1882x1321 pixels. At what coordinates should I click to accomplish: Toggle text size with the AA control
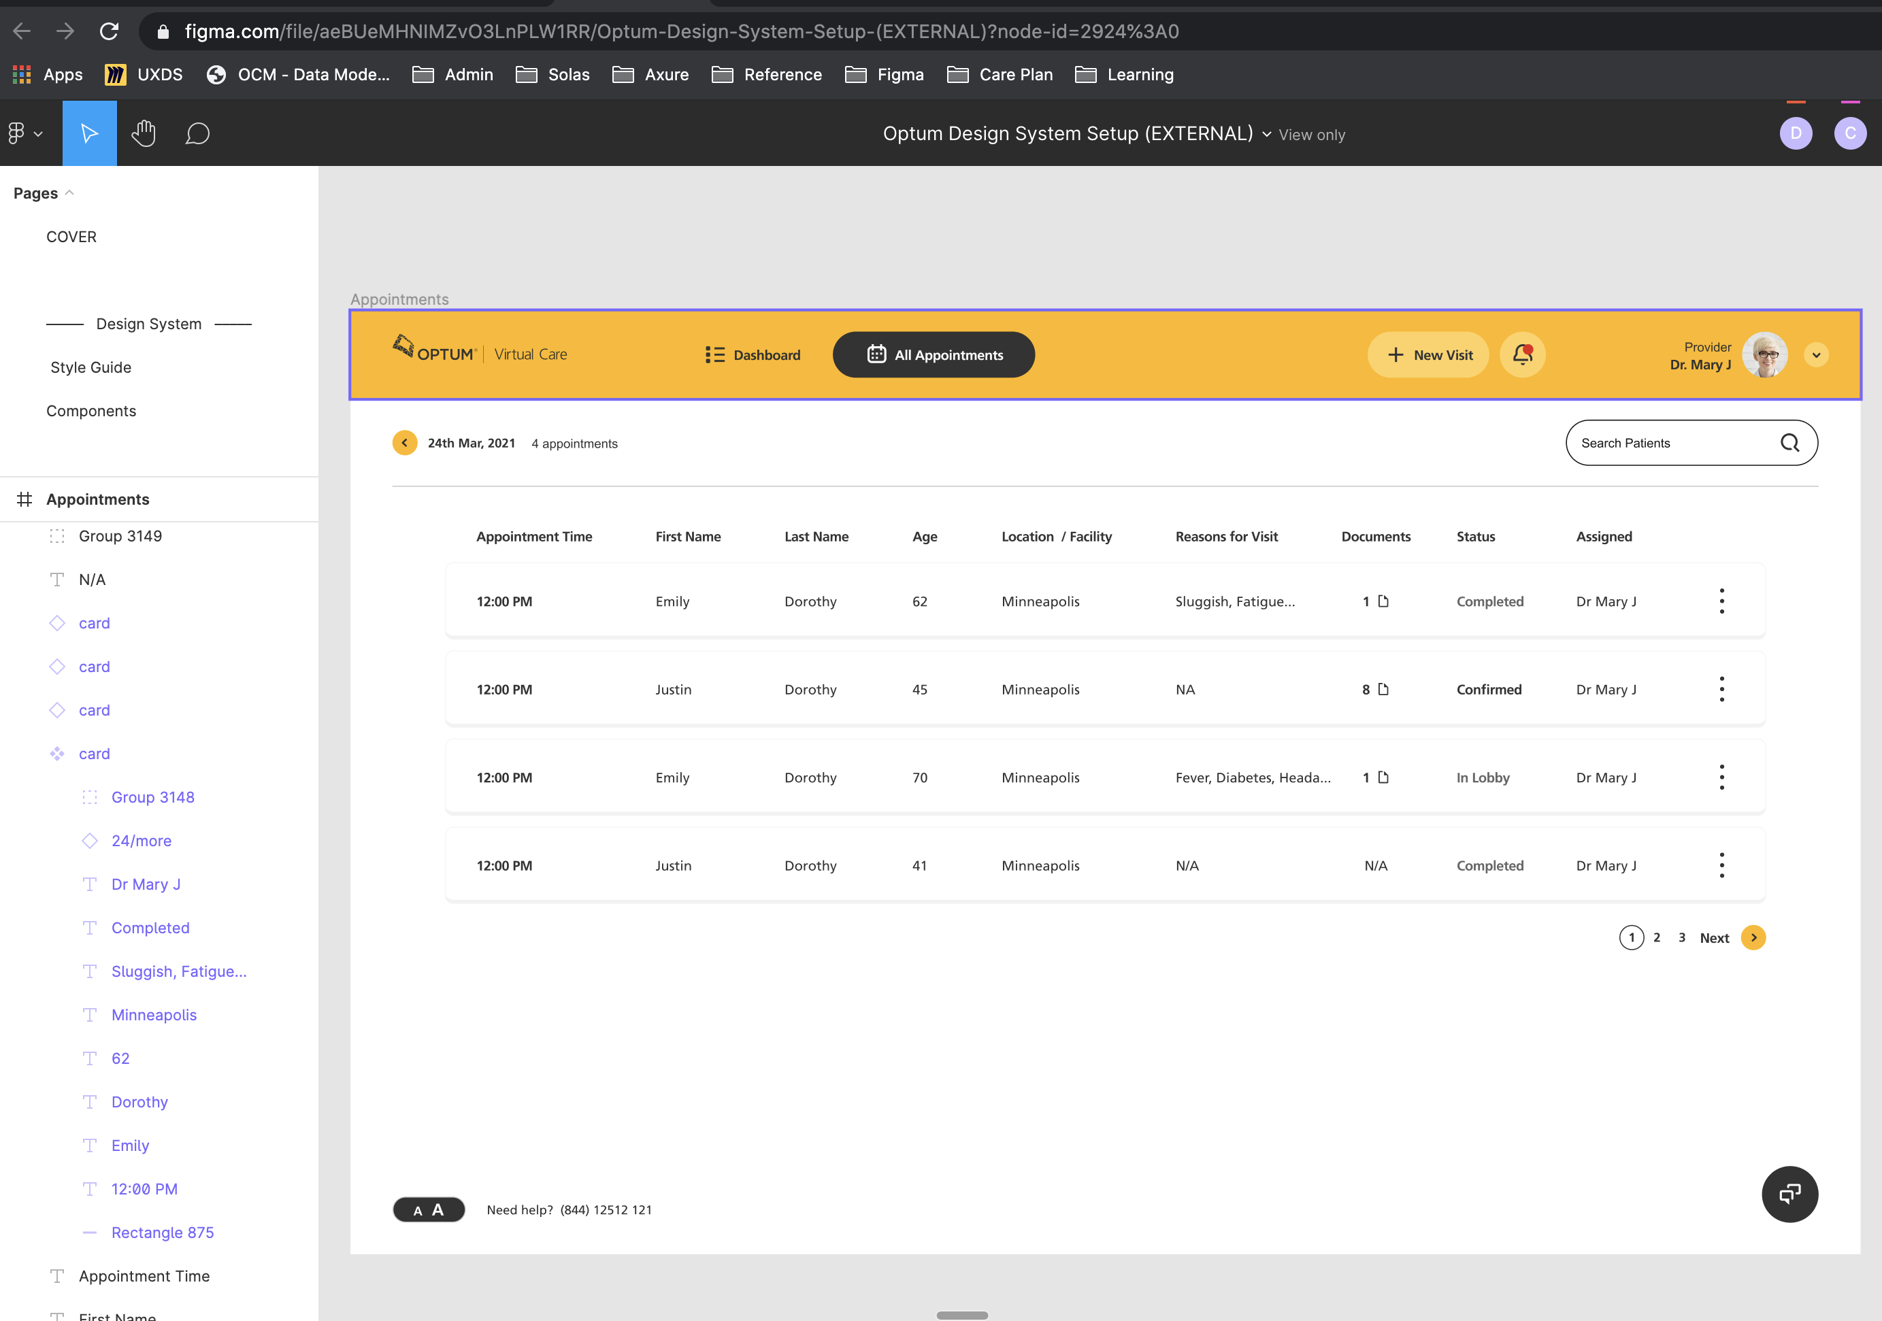[429, 1209]
